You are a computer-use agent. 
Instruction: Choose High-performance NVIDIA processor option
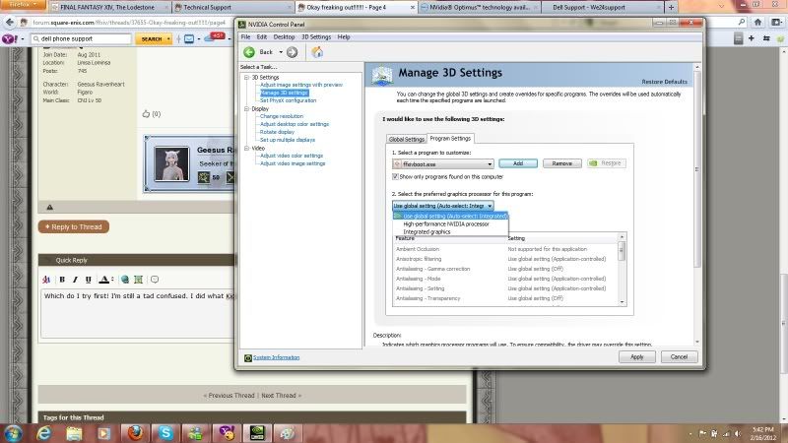(x=451, y=224)
